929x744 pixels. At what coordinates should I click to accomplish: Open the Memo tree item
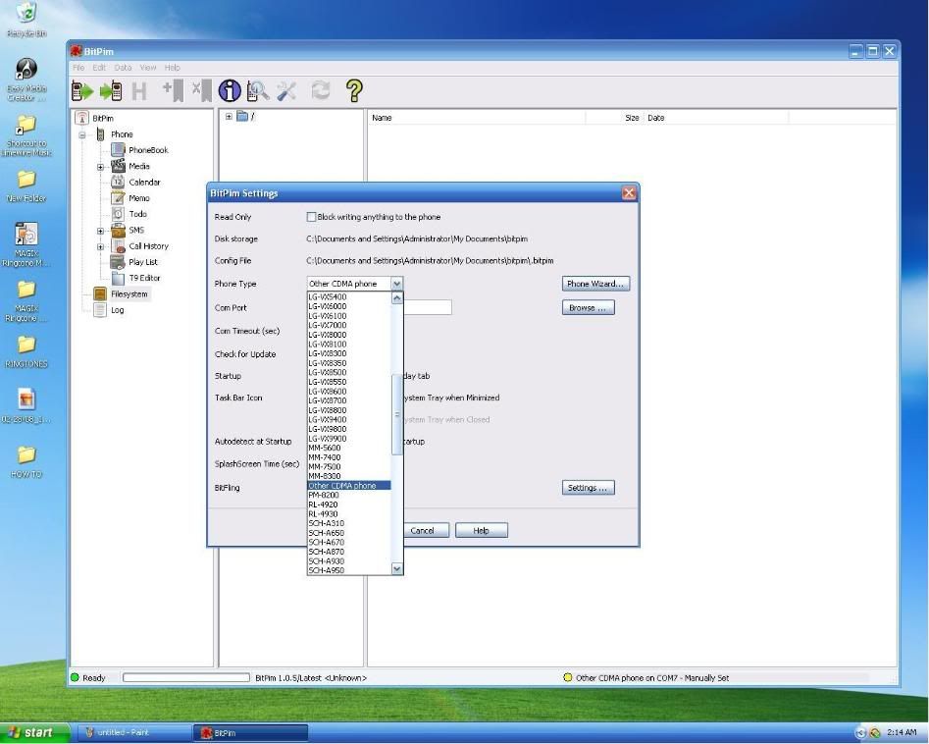pos(139,198)
